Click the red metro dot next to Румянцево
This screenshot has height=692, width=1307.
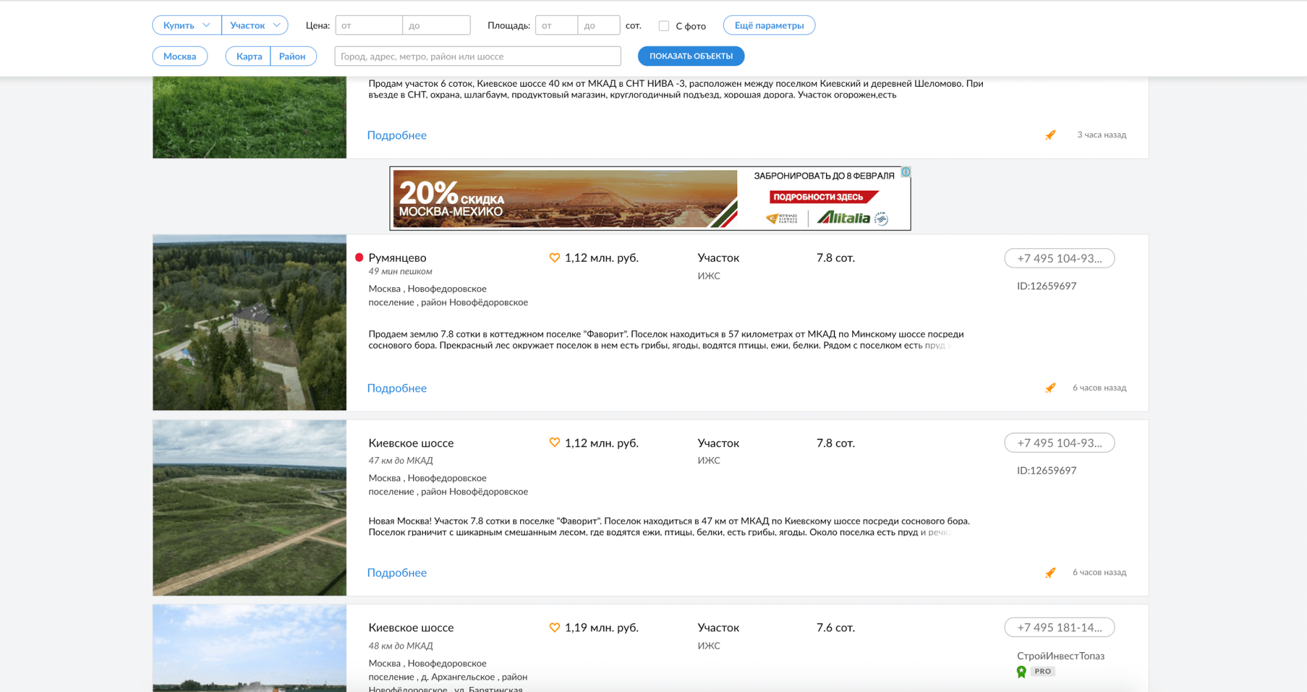pos(359,257)
